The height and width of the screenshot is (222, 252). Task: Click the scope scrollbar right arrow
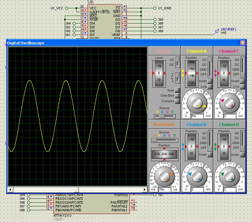point(145,190)
